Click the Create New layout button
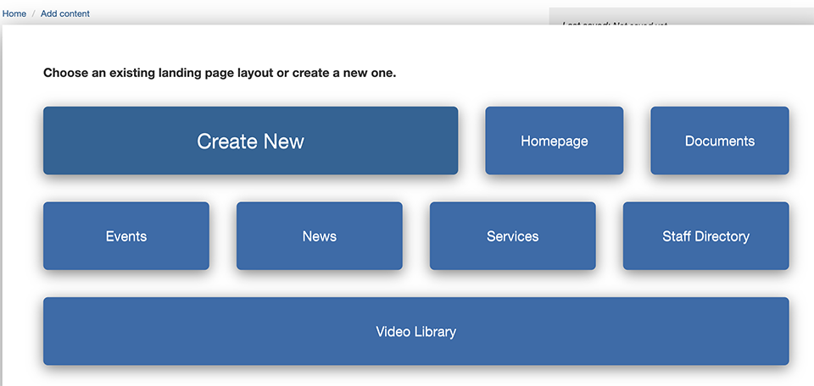 point(250,141)
